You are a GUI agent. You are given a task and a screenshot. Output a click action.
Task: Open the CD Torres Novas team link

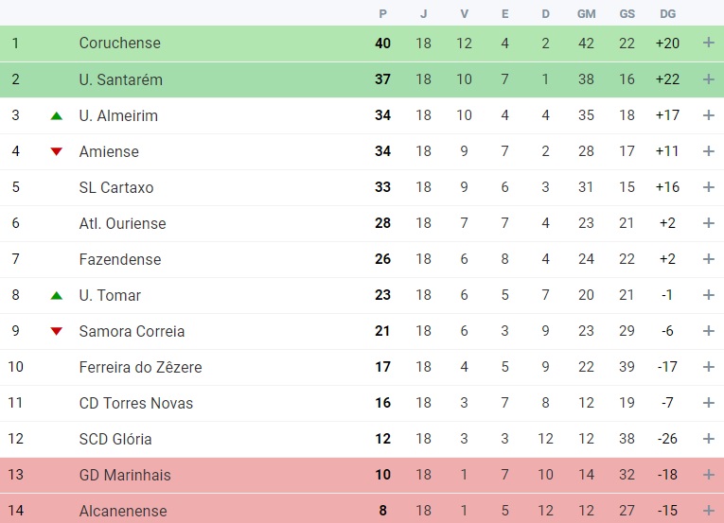pyautogui.click(x=135, y=403)
